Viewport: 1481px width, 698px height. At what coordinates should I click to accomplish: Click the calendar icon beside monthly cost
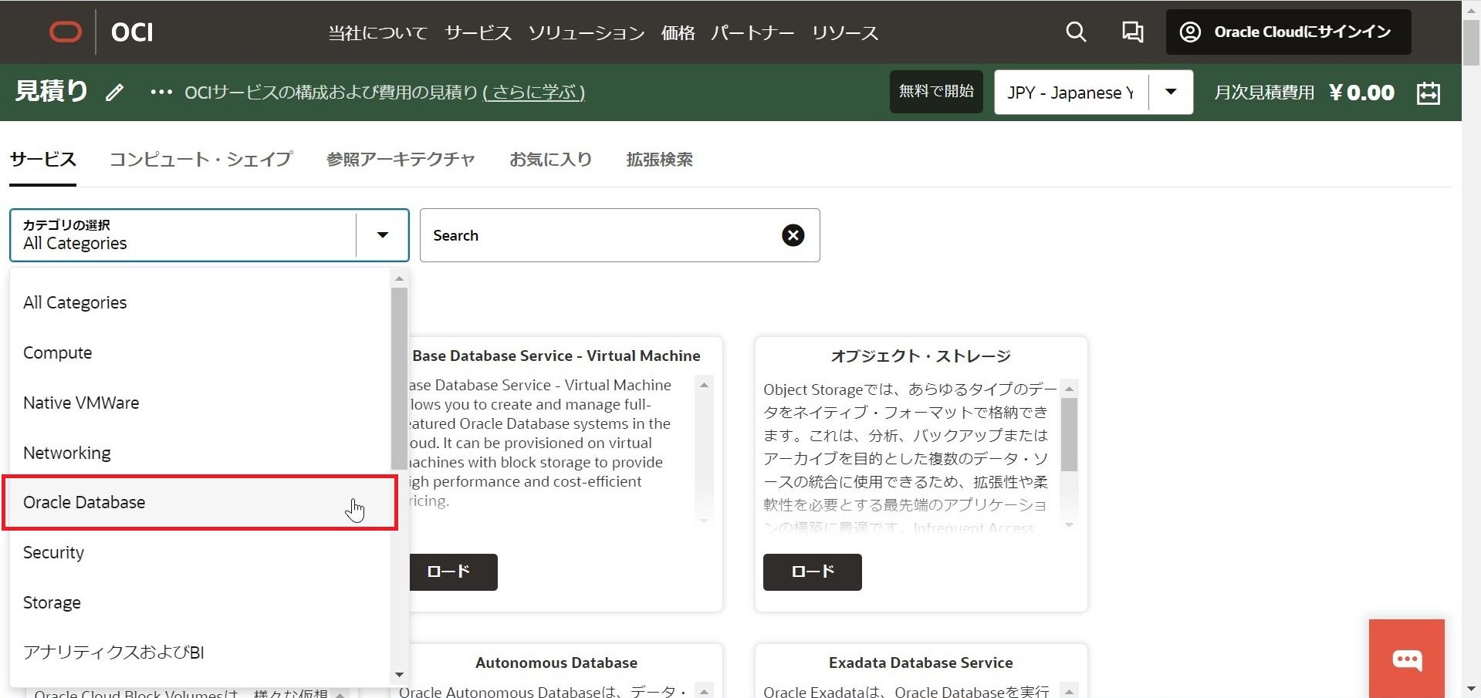[x=1428, y=93]
